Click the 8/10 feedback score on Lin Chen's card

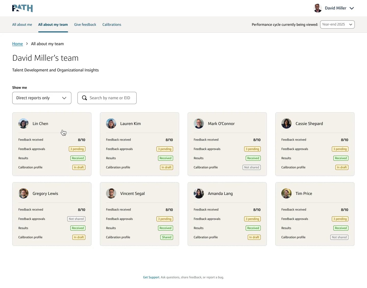(x=82, y=140)
